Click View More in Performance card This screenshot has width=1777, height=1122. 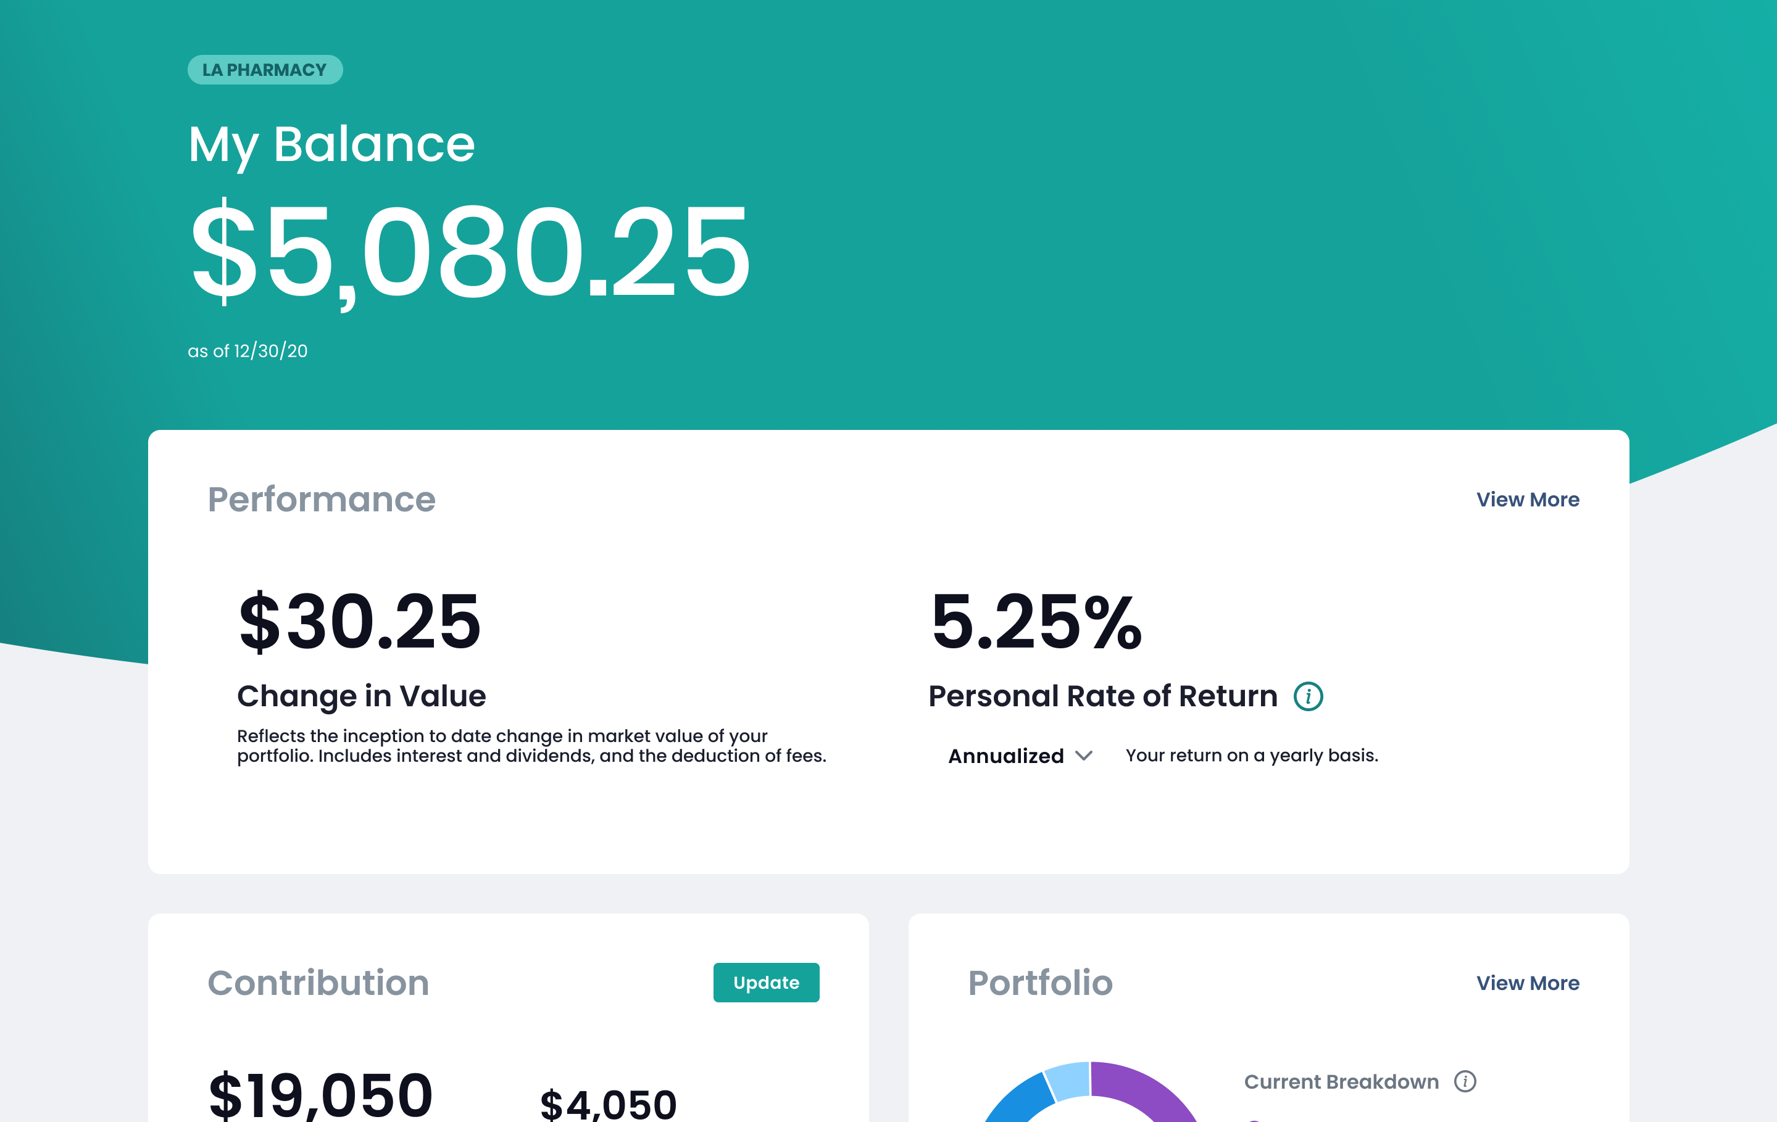pos(1527,500)
